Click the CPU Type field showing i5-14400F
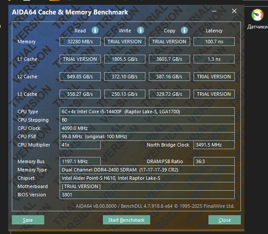The width and height of the screenshot is (268, 234). [147, 112]
